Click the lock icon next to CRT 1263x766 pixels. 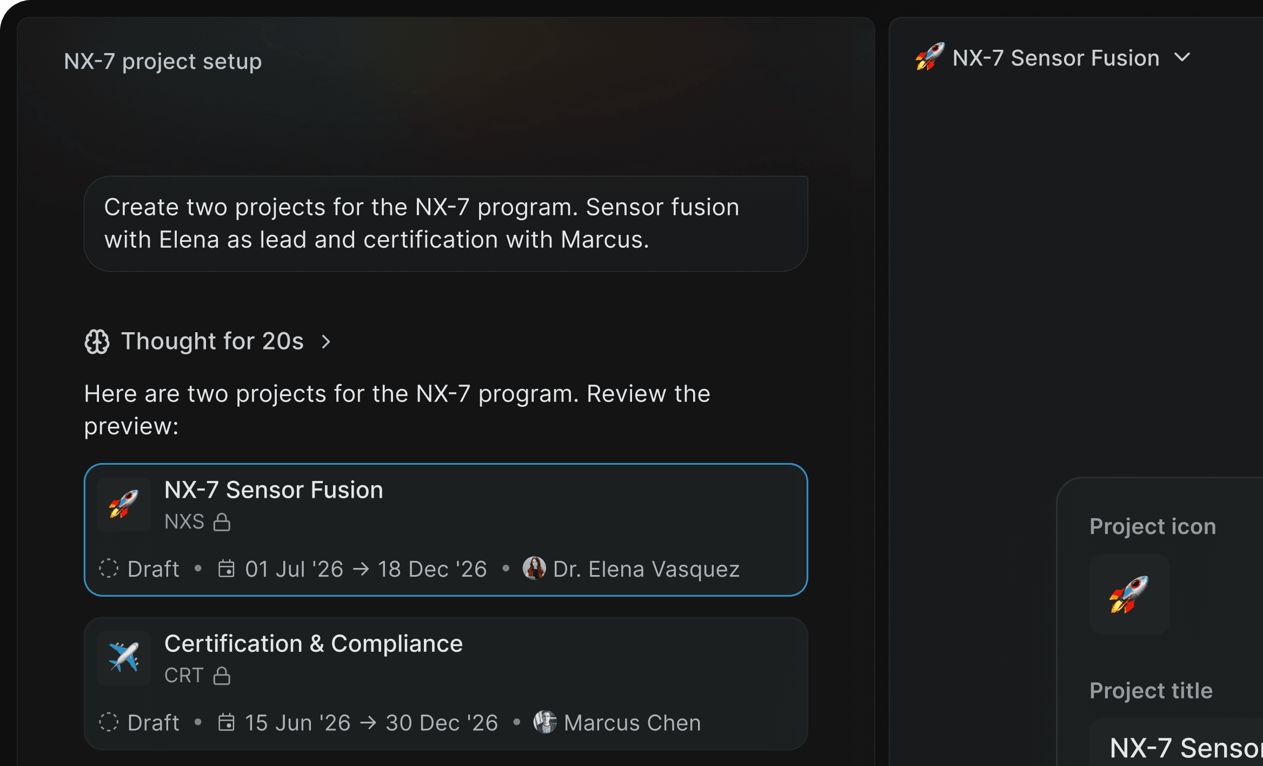[x=222, y=676]
